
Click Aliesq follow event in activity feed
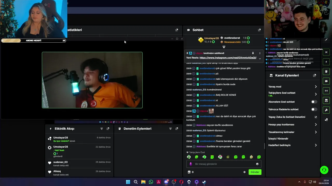tap(79, 173)
